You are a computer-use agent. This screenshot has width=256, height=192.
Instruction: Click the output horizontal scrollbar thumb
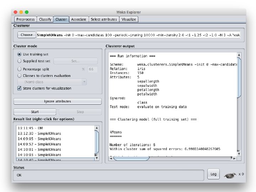(x=132, y=158)
